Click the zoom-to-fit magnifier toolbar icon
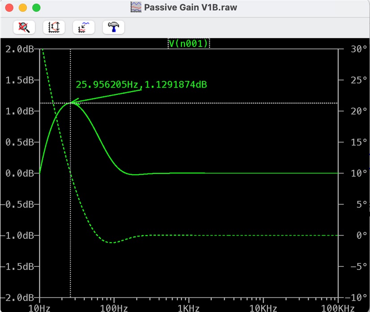The width and height of the screenshot is (370, 312). 24,27
